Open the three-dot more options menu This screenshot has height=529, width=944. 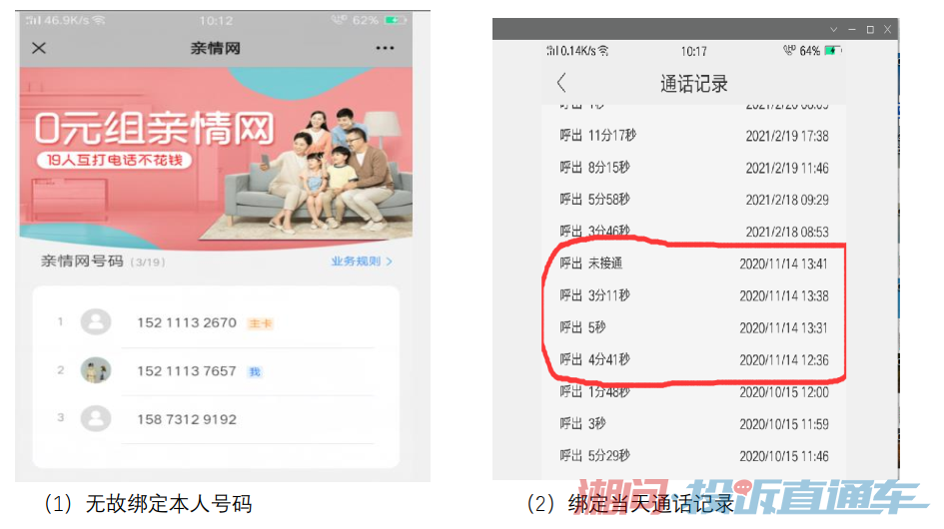click(x=385, y=48)
